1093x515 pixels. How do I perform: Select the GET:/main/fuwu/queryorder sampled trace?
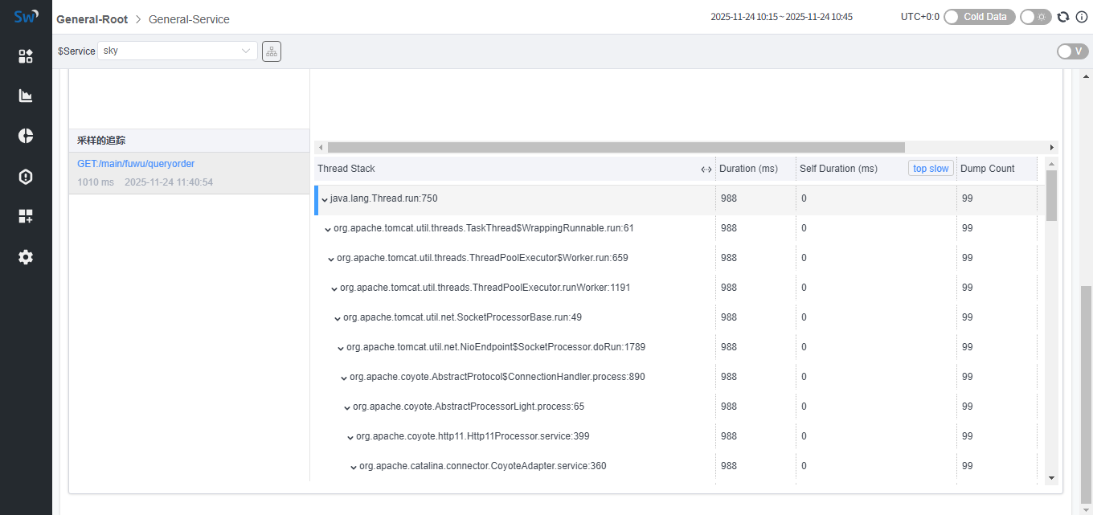136,164
